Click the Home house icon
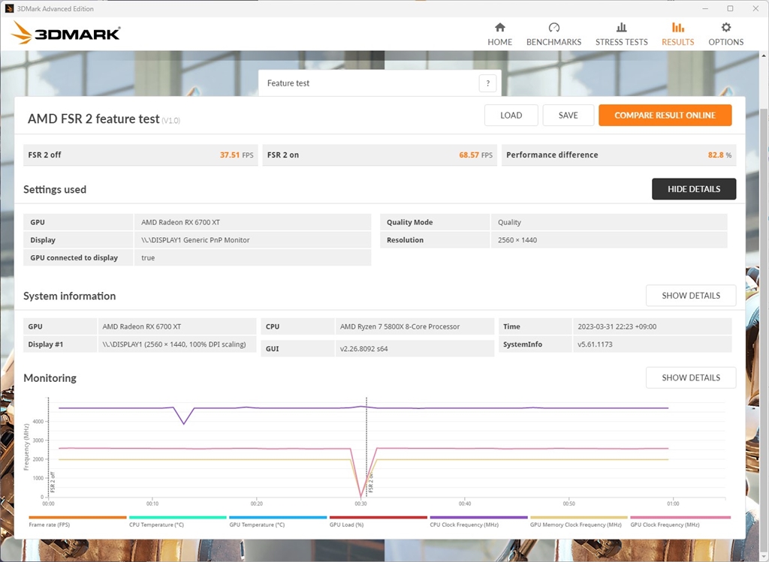This screenshot has width=769, height=562. (499, 28)
